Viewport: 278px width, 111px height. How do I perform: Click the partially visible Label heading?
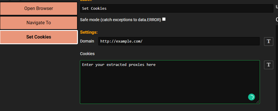86,1
